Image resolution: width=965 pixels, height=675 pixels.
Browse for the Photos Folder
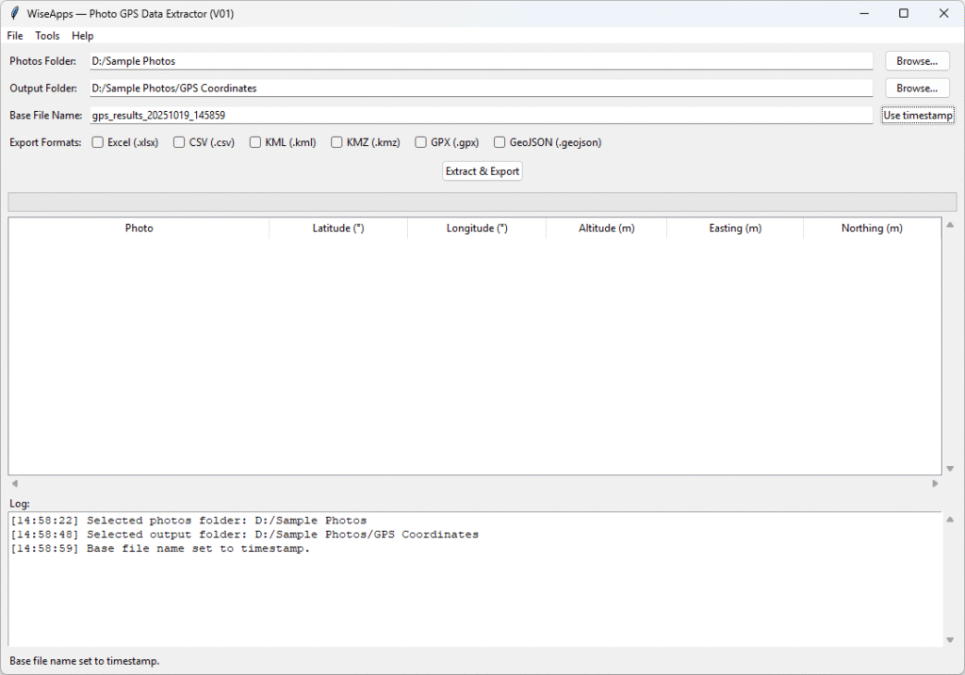click(916, 61)
